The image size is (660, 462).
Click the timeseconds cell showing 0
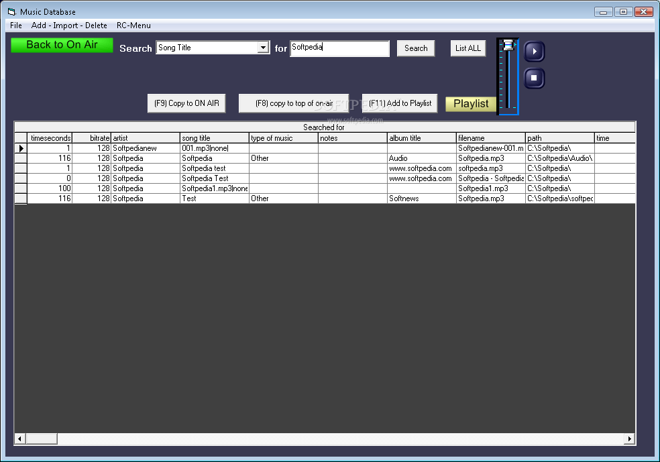(x=50, y=178)
